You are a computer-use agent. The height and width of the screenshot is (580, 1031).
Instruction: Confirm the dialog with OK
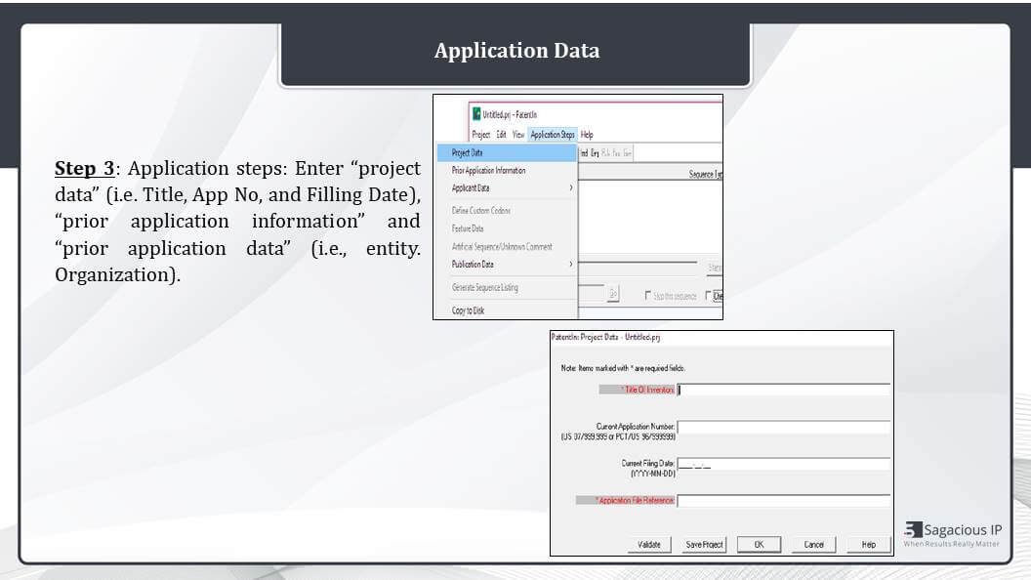[x=759, y=545]
